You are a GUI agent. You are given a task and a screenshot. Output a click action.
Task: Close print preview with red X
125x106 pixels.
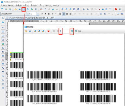48,31
